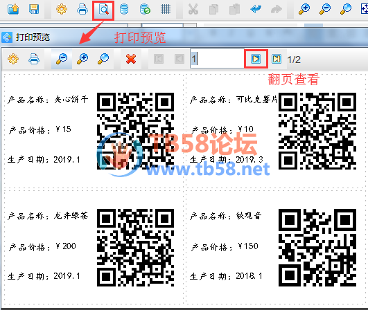Click the page number input field
Image resolution: width=368 pixels, height=310 pixels.
tap(218, 59)
